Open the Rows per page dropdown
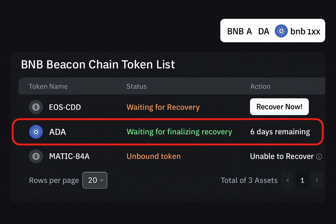This screenshot has height=224, width=336. pos(95,180)
